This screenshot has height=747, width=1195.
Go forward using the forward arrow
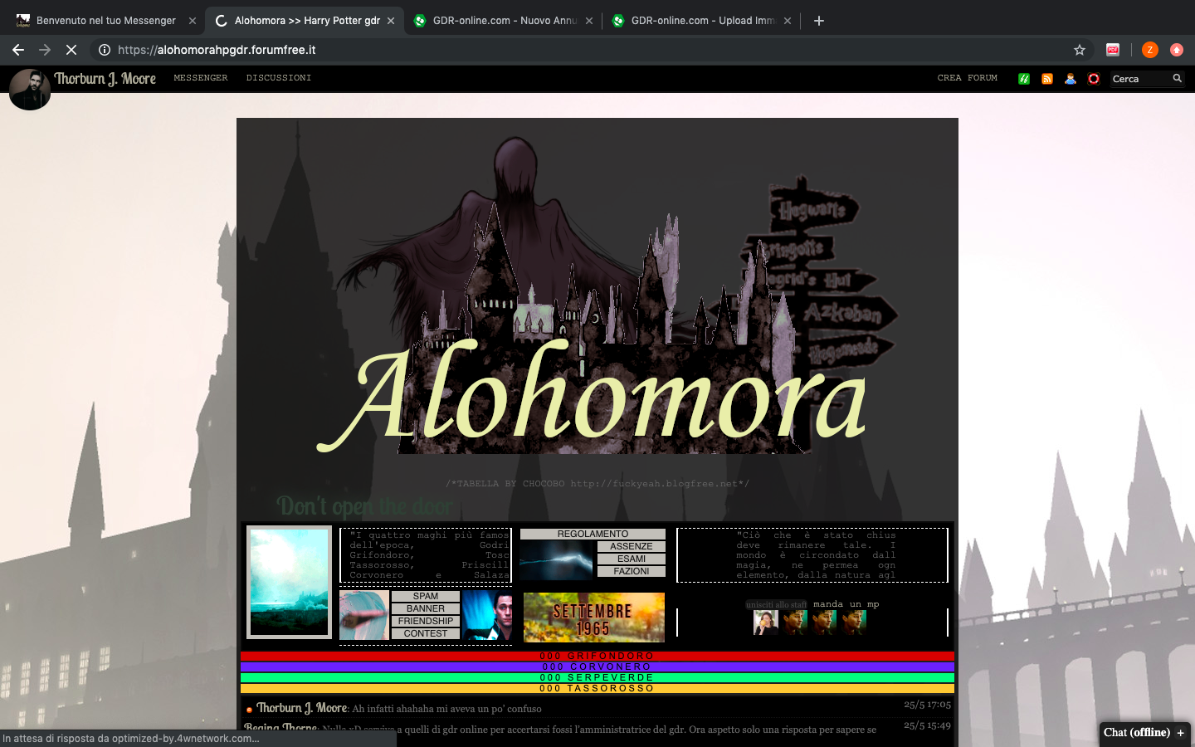click(45, 50)
